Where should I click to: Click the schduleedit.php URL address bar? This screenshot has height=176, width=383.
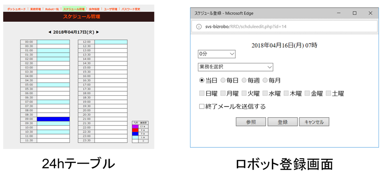[x=285, y=26]
